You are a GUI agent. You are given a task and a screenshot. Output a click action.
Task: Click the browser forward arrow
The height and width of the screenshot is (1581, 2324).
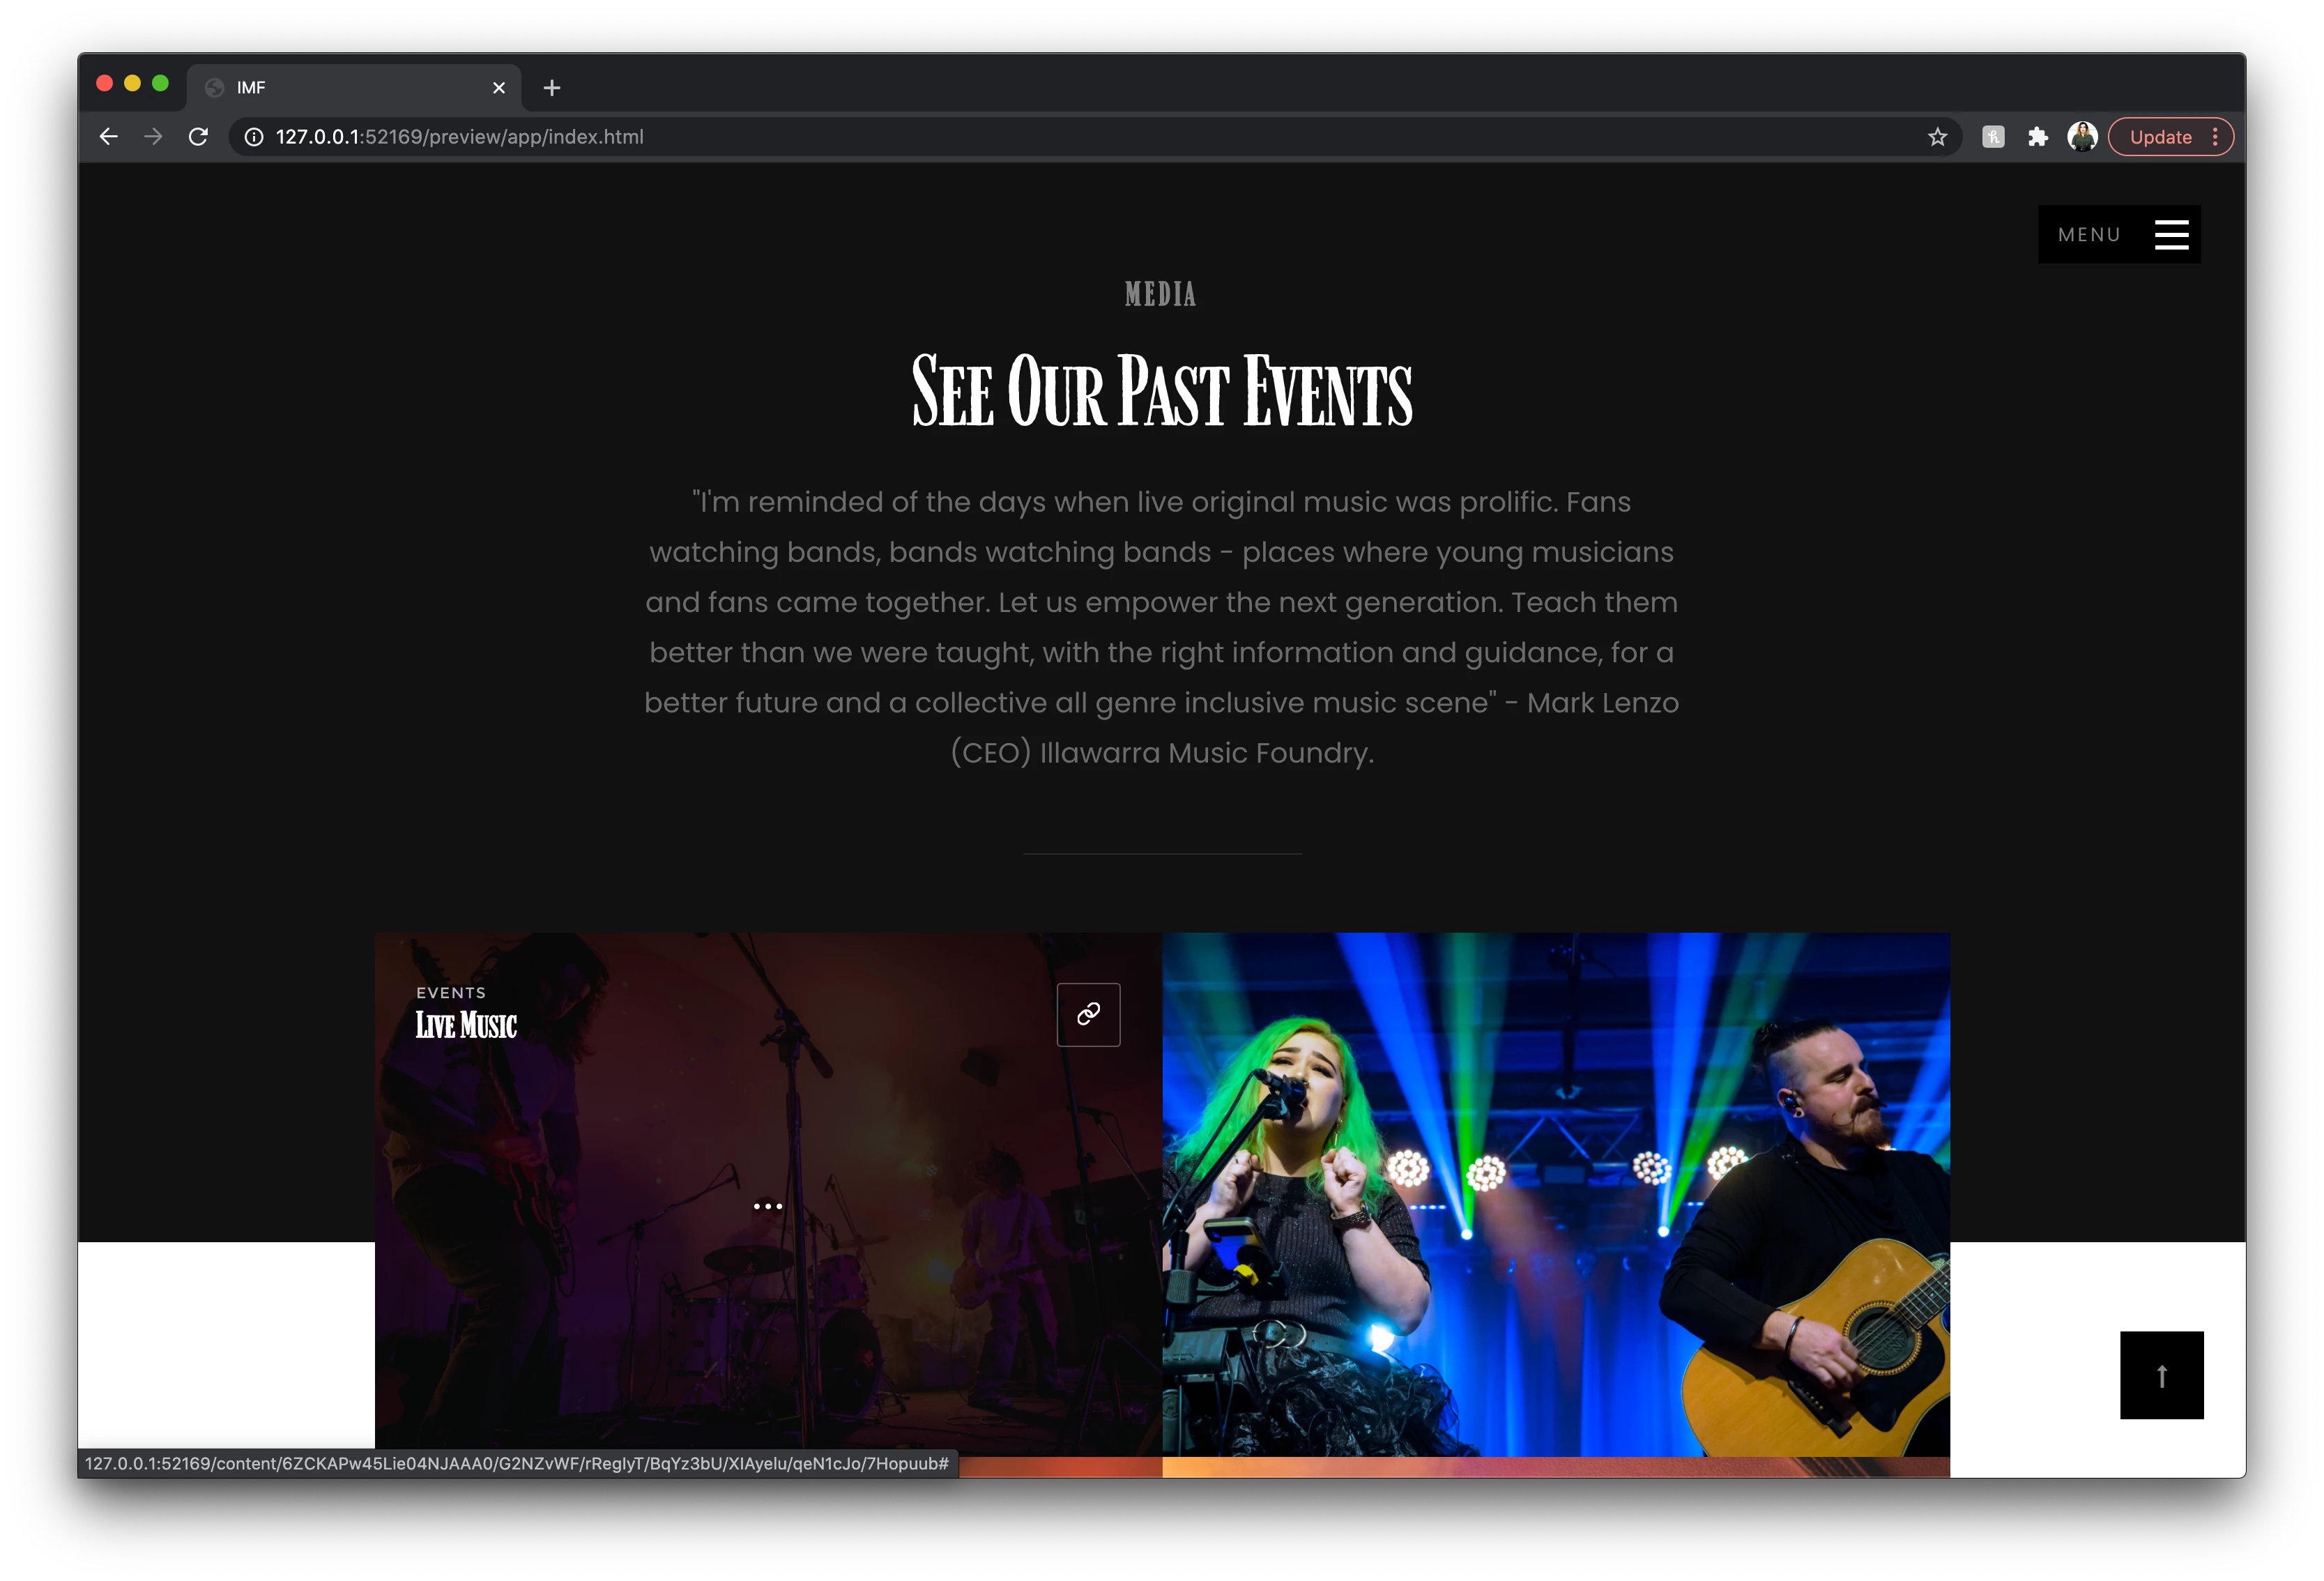click(x=153, y=137)
